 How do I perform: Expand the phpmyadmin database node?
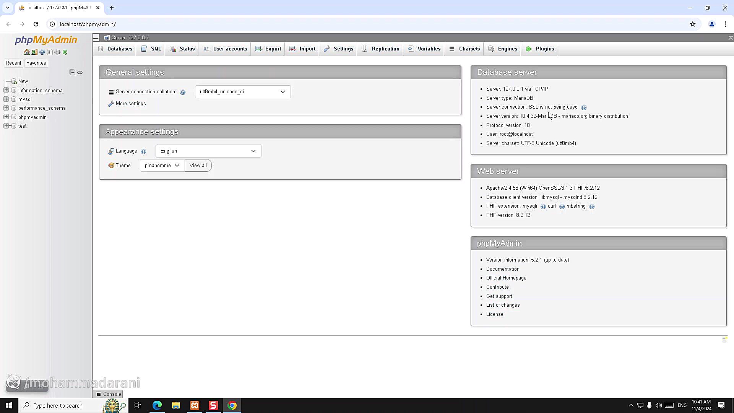[6, 117]
